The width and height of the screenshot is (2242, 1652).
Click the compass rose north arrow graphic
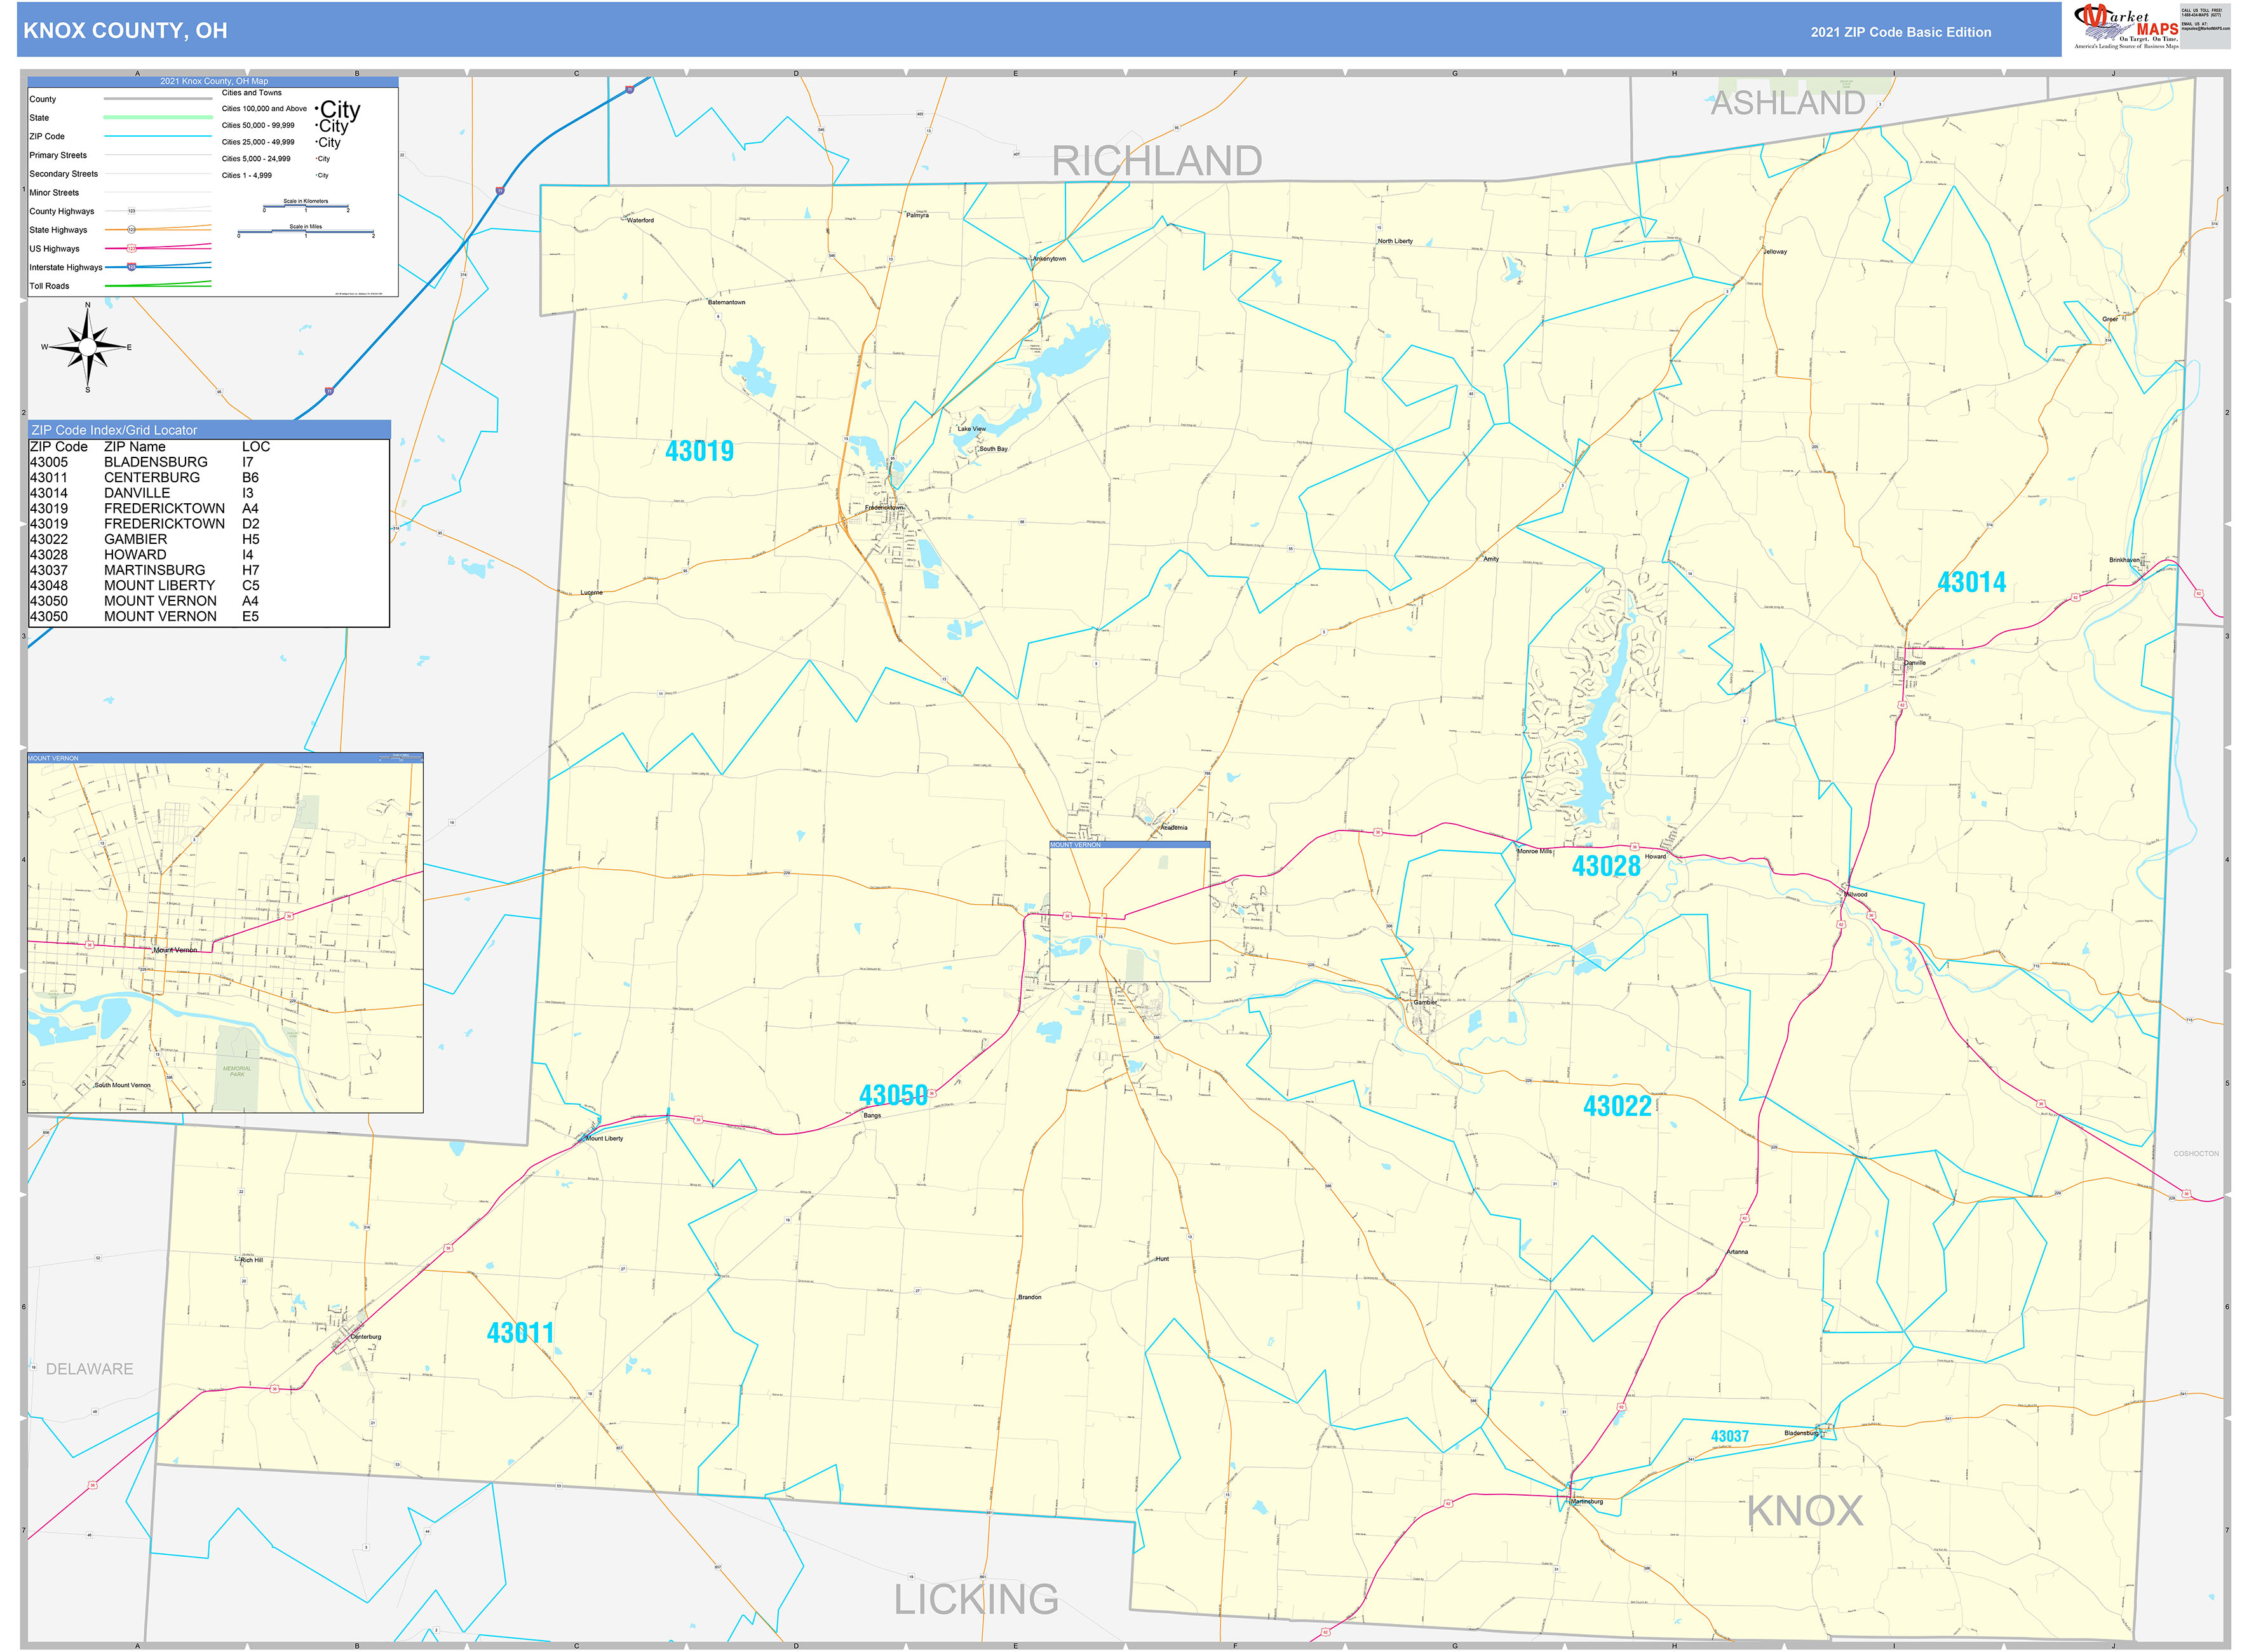tap(87, 347)
